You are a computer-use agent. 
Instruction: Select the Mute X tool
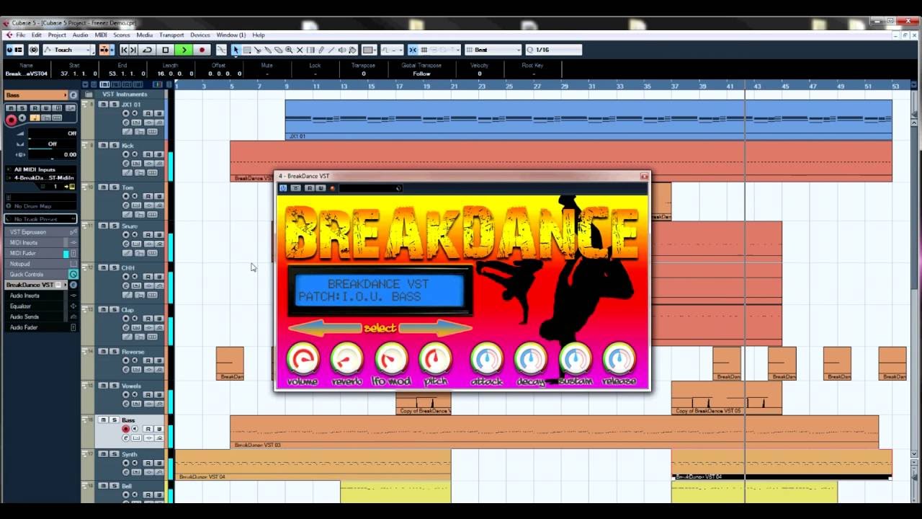[x=300, y=50]
